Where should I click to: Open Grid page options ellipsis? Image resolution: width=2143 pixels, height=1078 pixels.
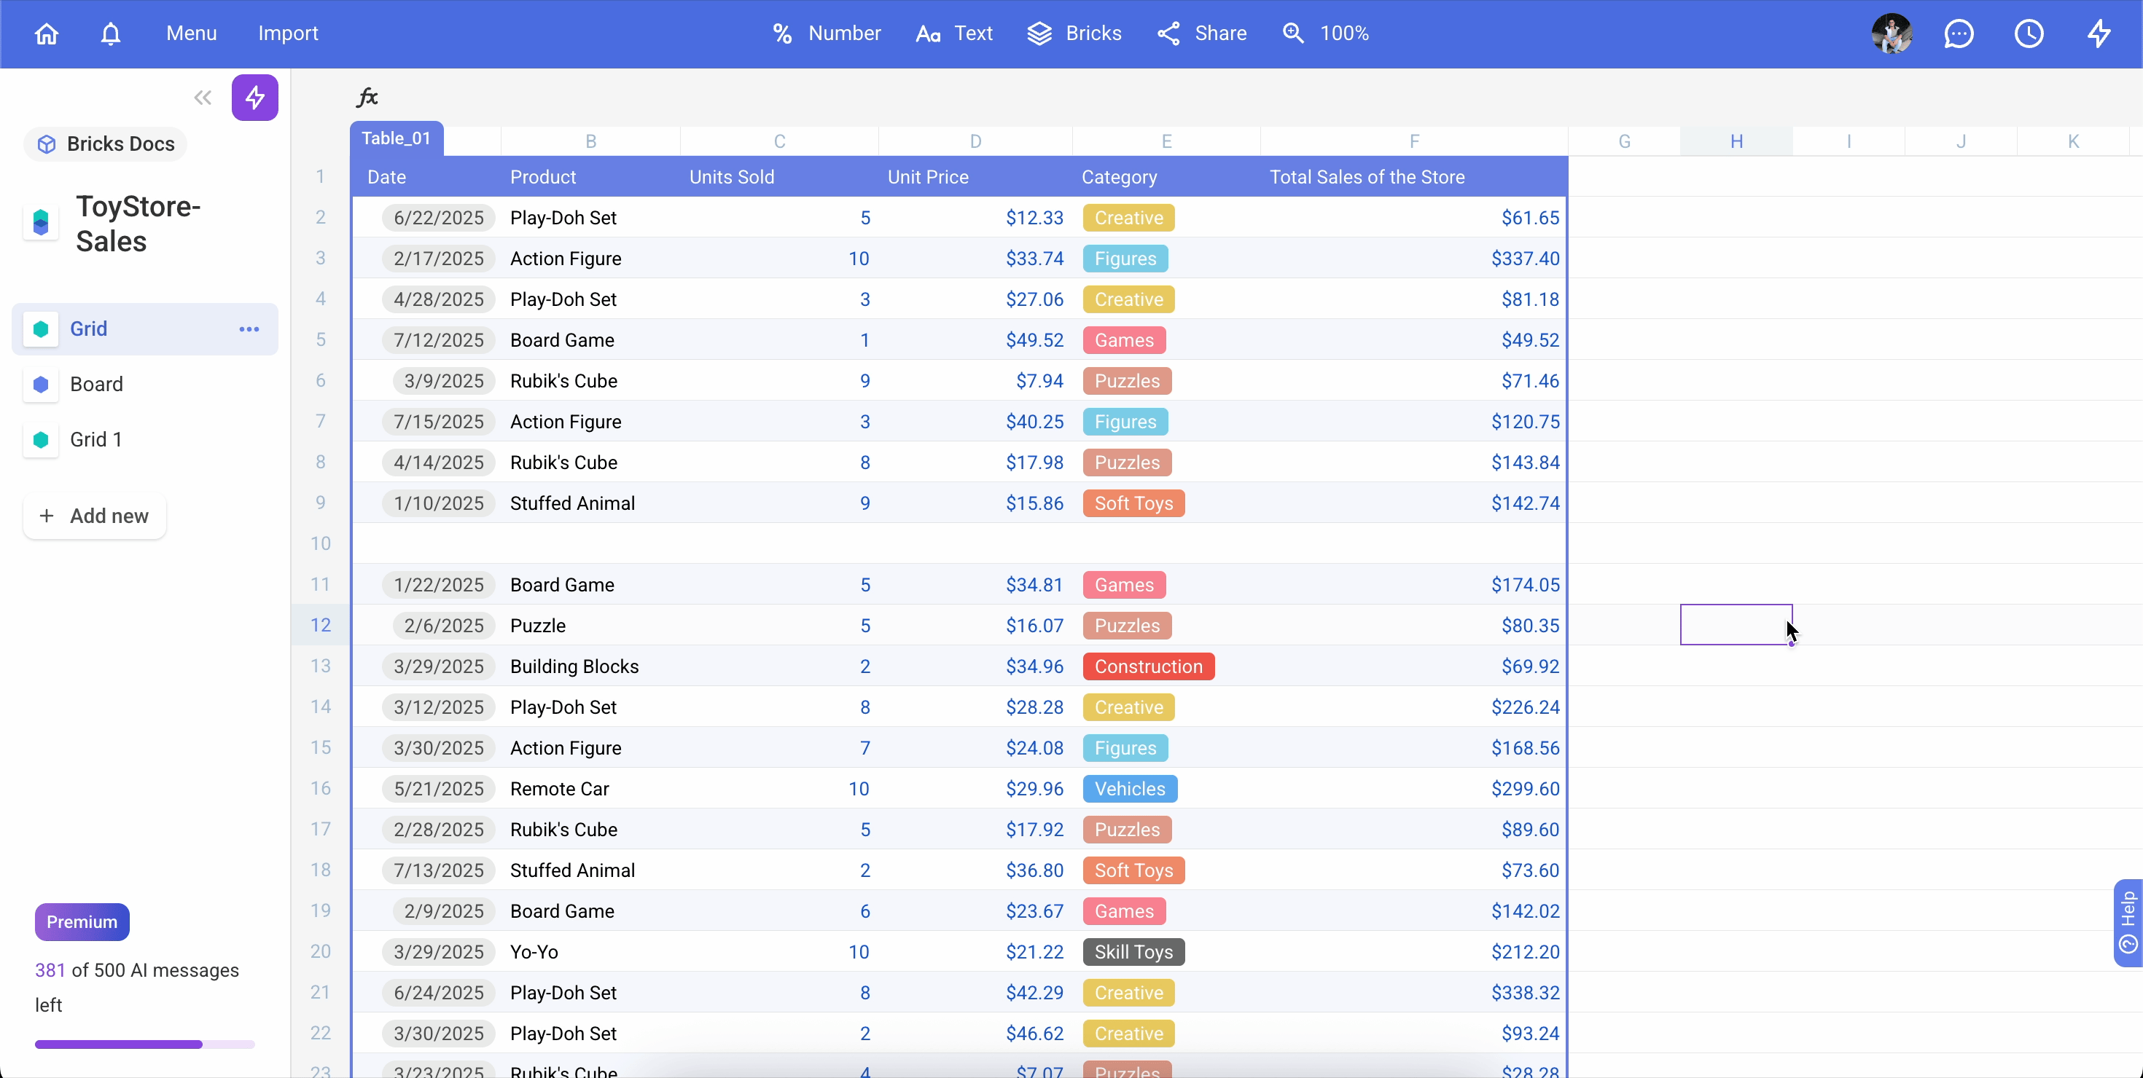(249, 329)
